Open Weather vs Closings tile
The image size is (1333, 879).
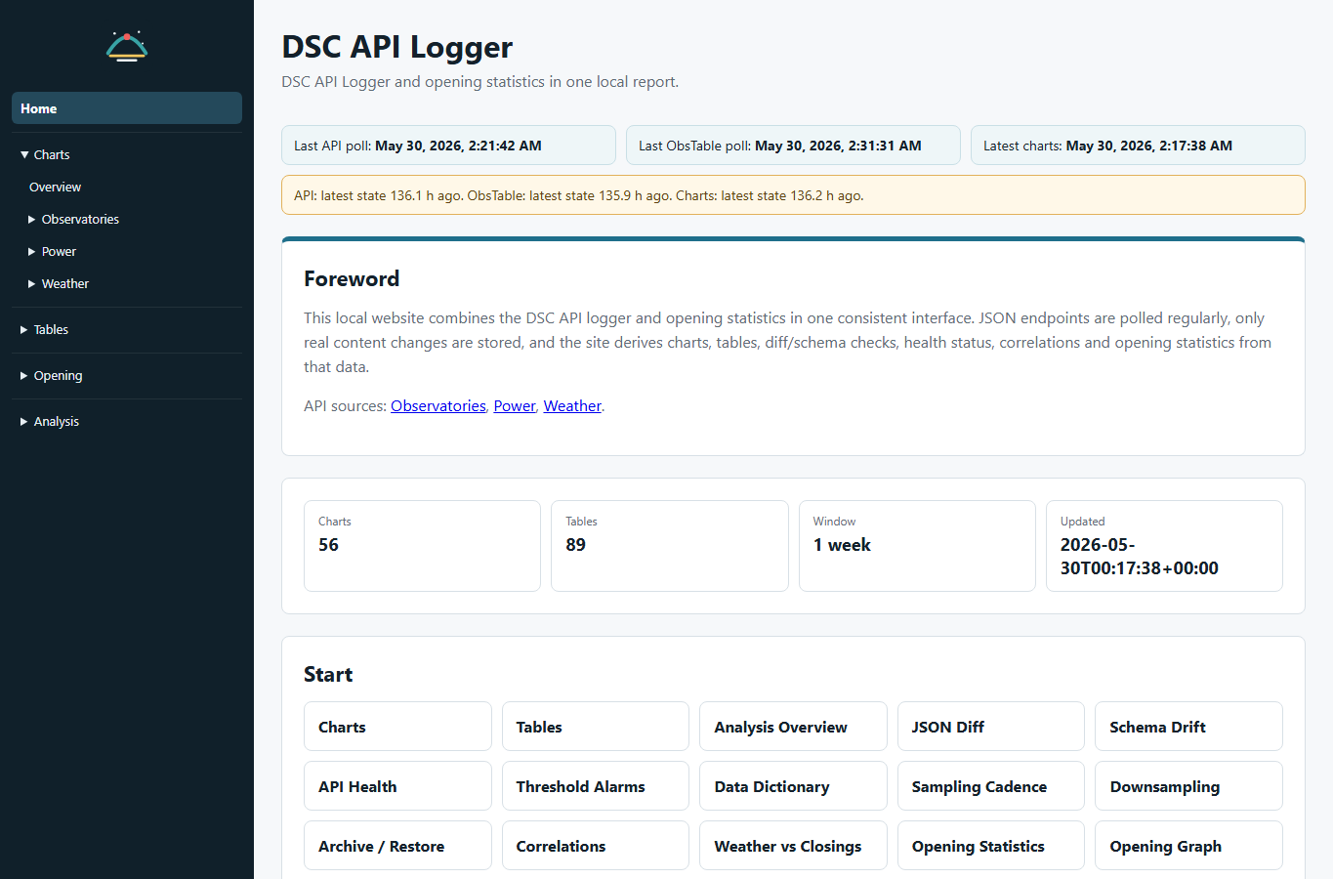[793, 846]
